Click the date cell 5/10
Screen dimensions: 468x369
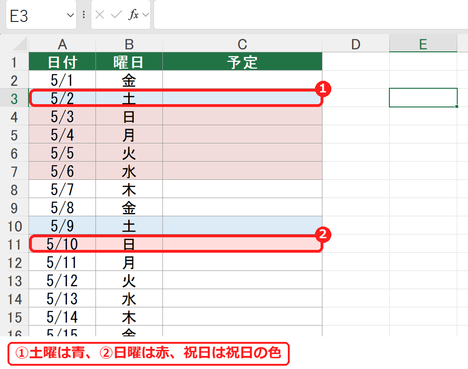[62, 244]
